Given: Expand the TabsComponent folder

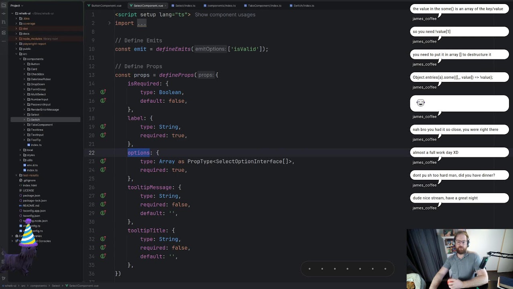Looking at the screenshot, I should 24,125.
